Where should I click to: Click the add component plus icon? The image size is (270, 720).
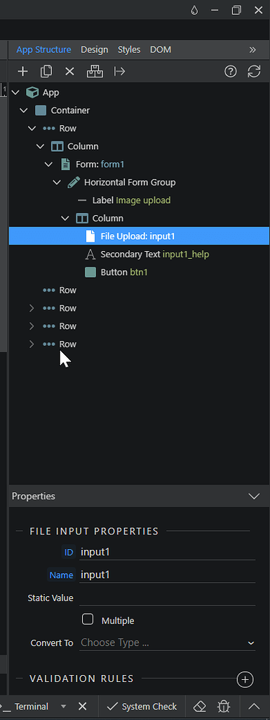(x=22, y=71)
